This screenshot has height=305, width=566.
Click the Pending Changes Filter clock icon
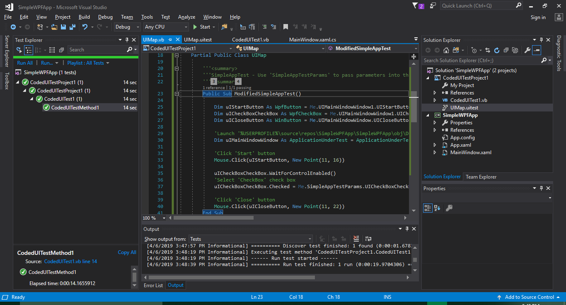click(474, 50)
